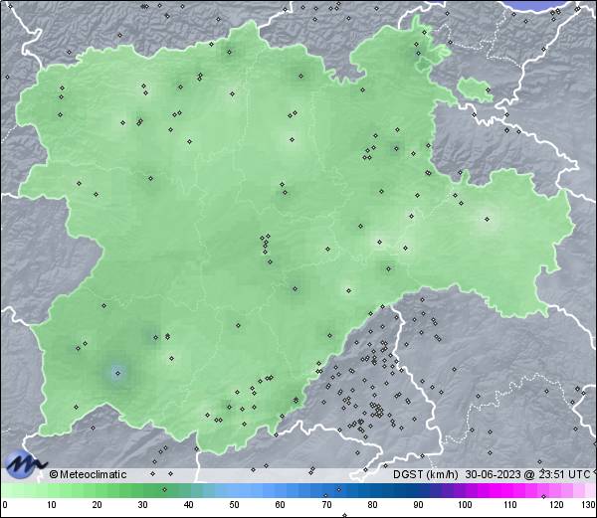
Task: Click the scale value 40
Action: coord(189,505)
